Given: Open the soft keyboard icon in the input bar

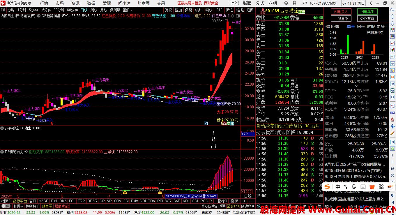Looking at the screenshot, I should [363, 187].
